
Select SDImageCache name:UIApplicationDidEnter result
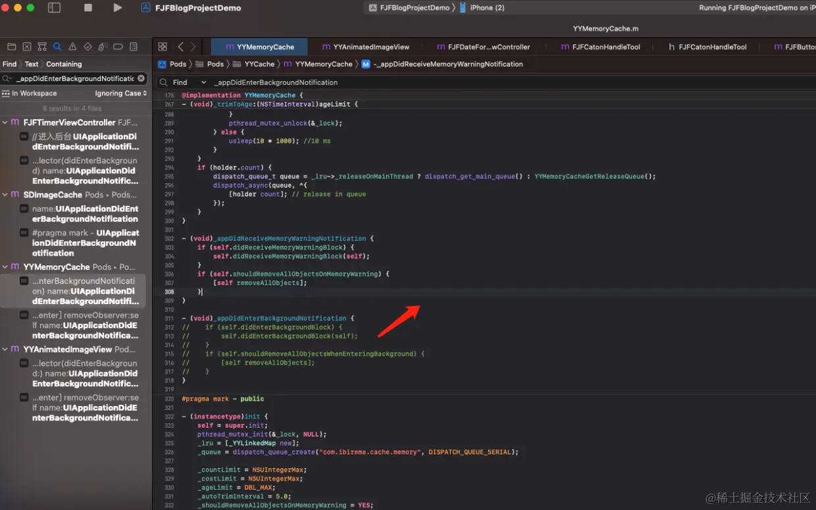pyautogui.click(x=79, y=214)
